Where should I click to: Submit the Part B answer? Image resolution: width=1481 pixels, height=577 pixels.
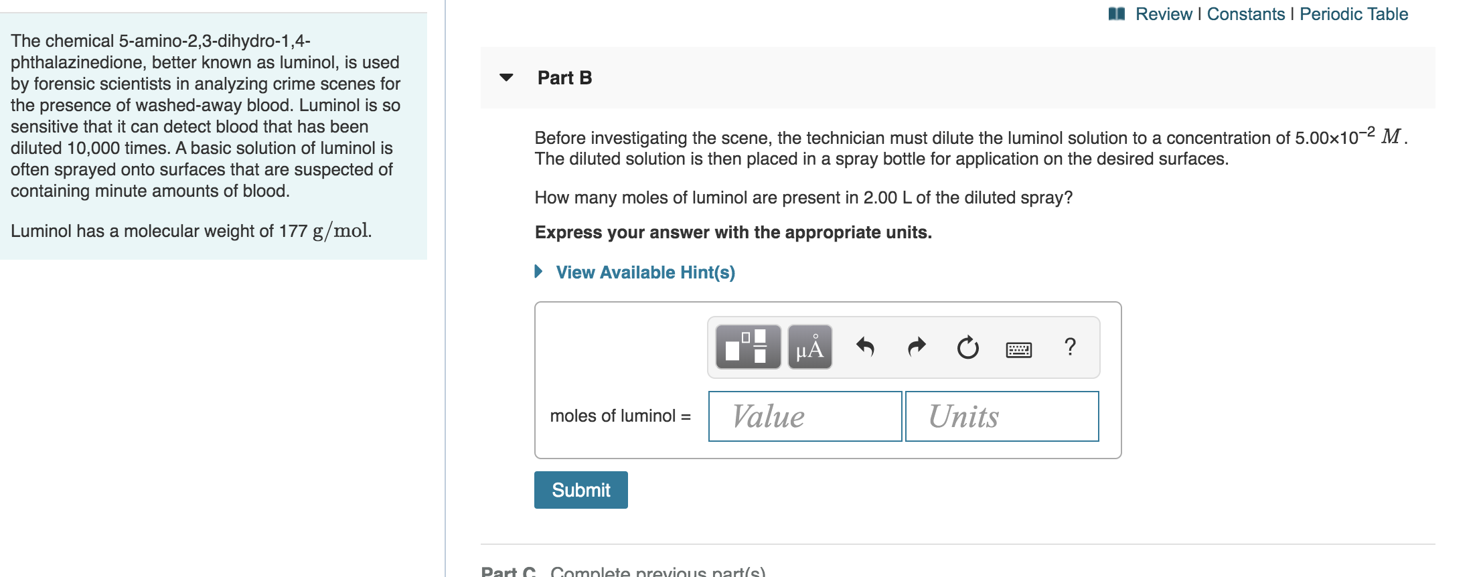(580, 489)
